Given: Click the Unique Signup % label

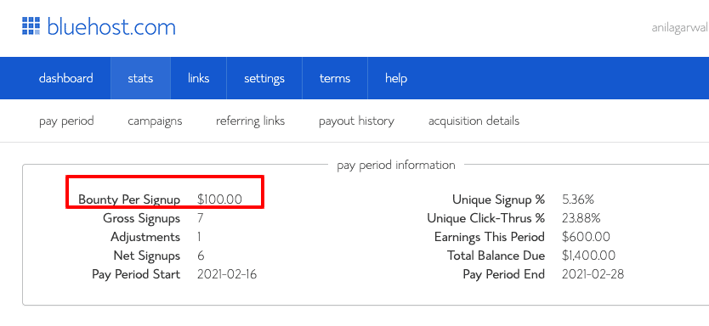Looking at the screenshot, I should click(x=499, y=200).
